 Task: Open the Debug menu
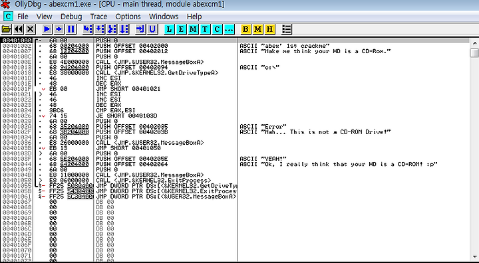71,17
